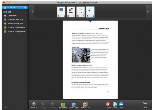Add a new job with plus button
The height and width of the screenshot is (110, 152).
[6, 107]
